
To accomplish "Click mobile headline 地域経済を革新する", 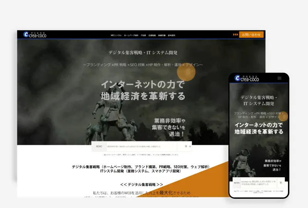I will [259, 131].
